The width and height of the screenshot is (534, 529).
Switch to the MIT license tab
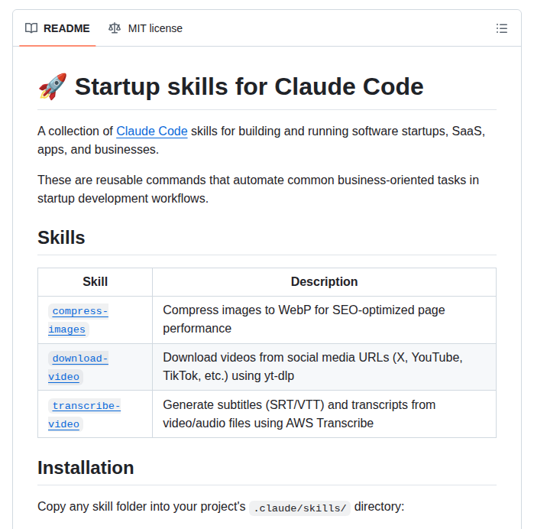tap(145, 28)
